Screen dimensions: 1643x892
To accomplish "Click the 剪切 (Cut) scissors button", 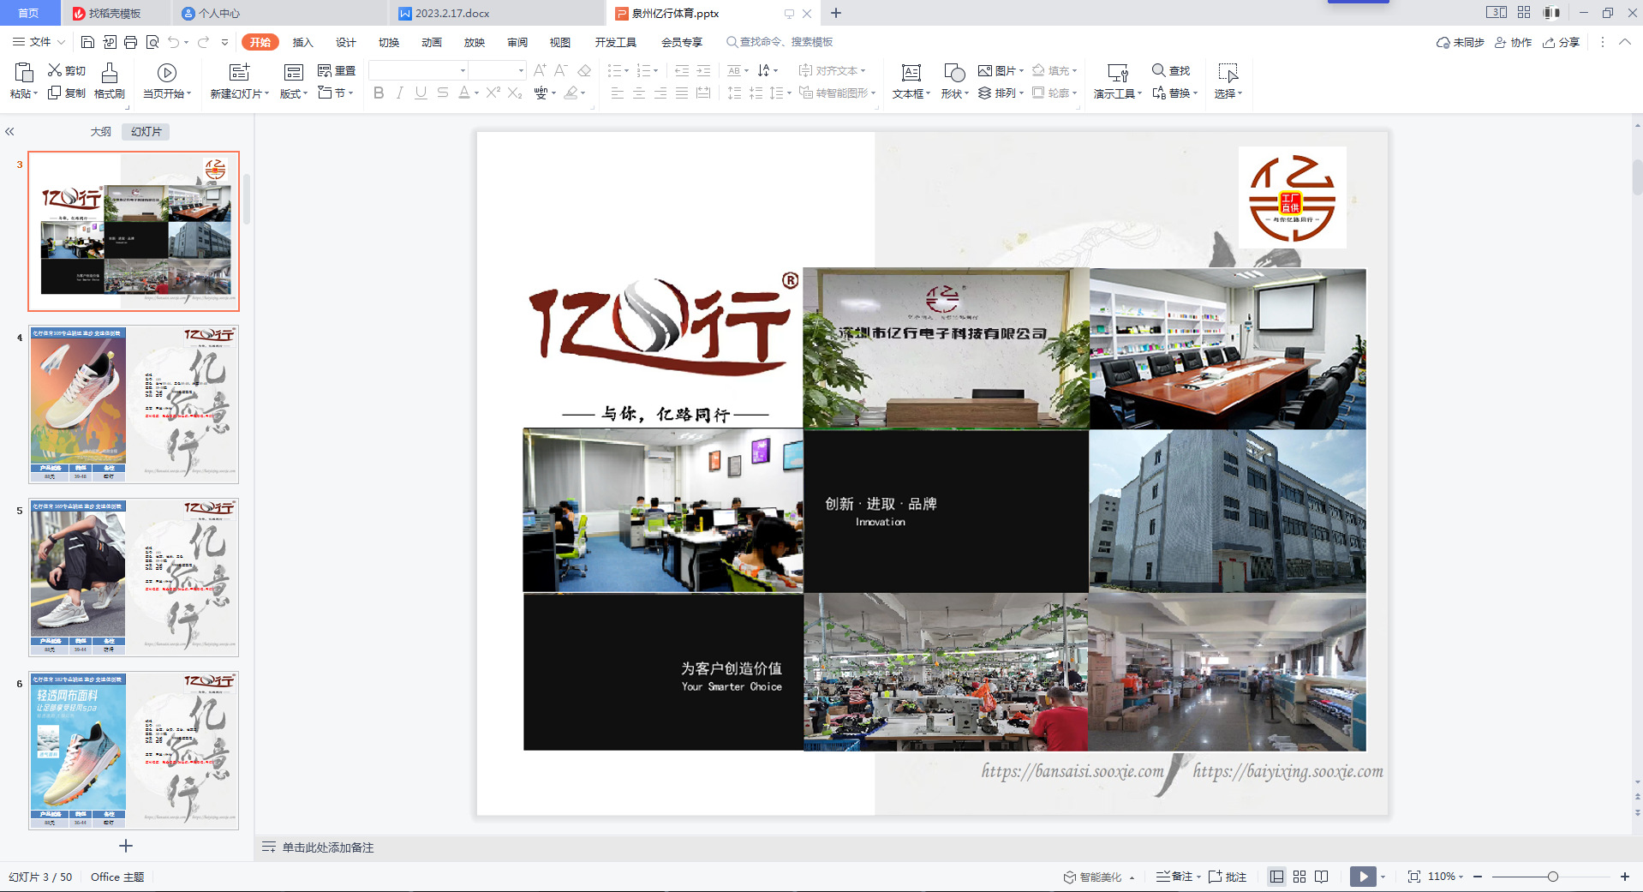I will pos(66,70).
